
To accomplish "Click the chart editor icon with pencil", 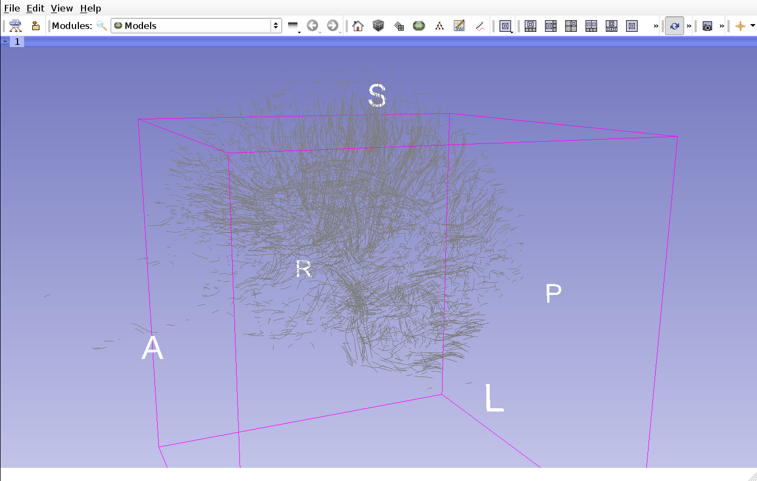I will [x=459, y=26].
